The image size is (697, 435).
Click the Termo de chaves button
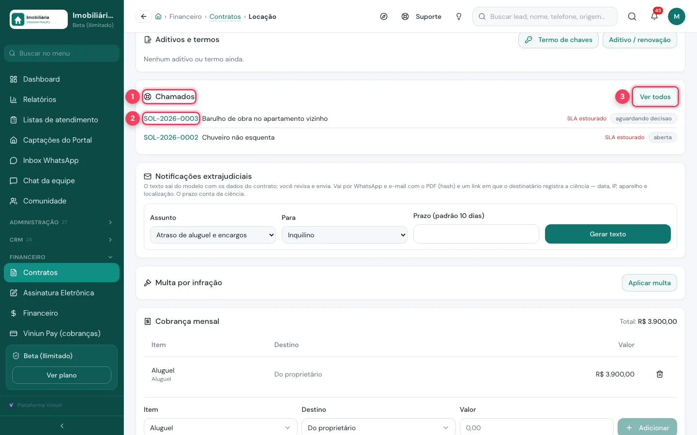[559, 40]
